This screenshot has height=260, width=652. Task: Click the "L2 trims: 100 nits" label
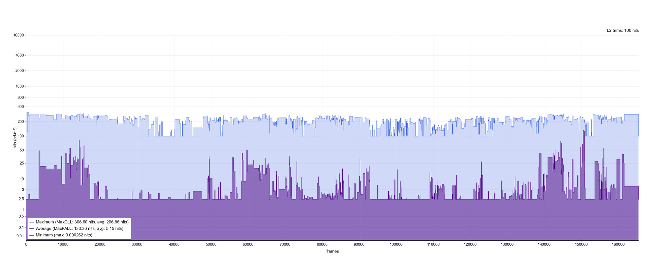(623, 30)
